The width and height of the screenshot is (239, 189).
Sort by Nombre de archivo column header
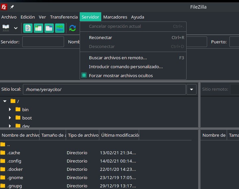coord(20,135)
